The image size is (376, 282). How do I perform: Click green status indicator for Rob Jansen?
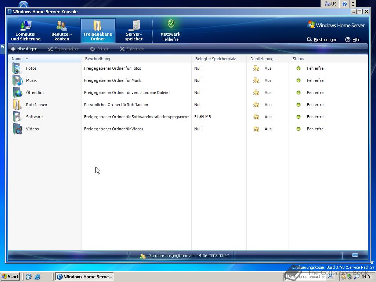click(x=298, y=105)
